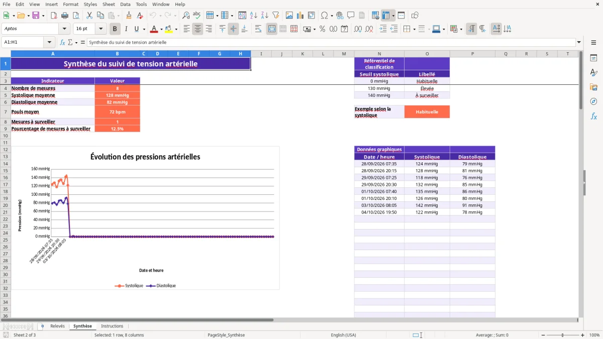Open the sidebar Properties panel icon

coord(593,58)
